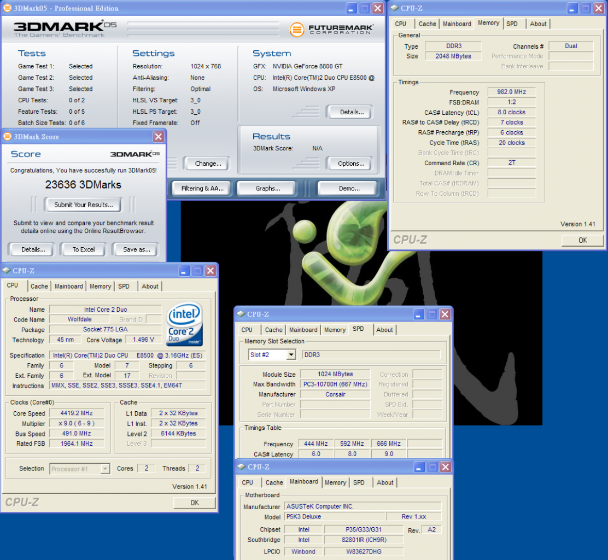Open SPD tab in CPU-Z CPU window
608x560 pixels.
[x=124, y=286]
